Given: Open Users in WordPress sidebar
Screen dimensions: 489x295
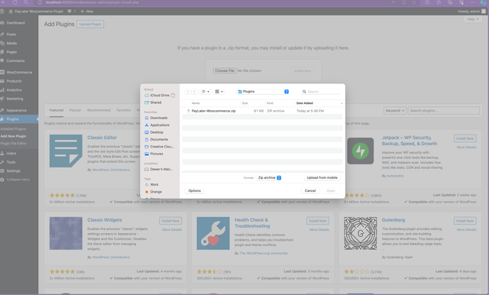Looking at the screenshot, I should pyautogui.click(x=11, y=153).
